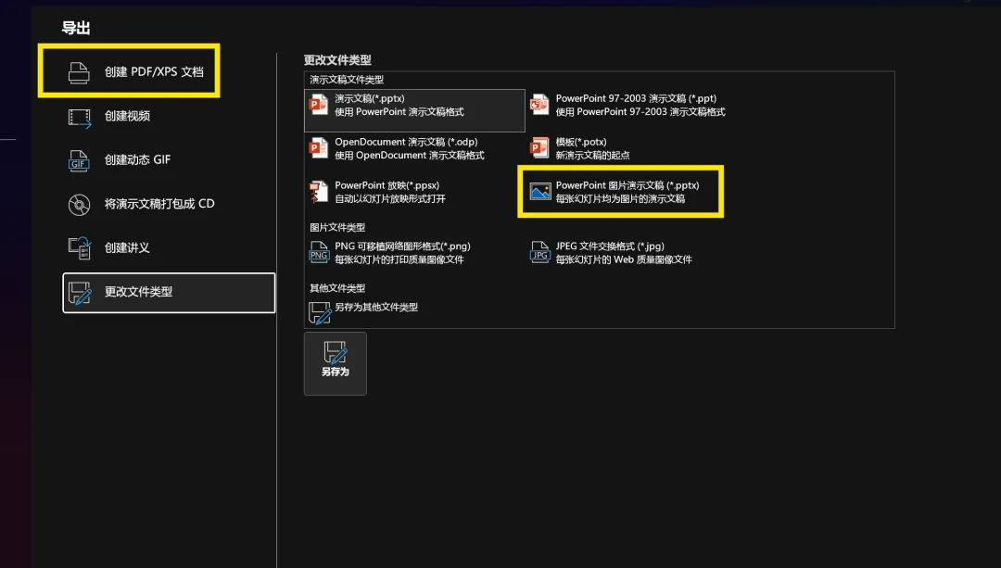This screenshot has width=1001, height=568.
Task: Select the 更改文件类型 sidebar entry
Action: pos(170,293)
